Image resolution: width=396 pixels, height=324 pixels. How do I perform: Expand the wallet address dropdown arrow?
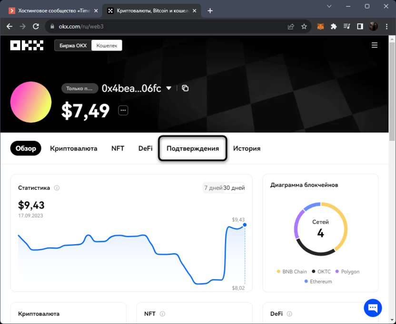(168, 88)
